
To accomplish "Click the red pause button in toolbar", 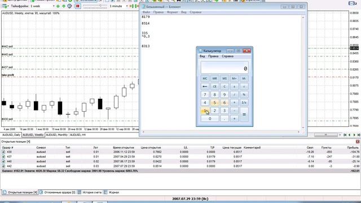I will pyautogui.click(x=78, y=6).
